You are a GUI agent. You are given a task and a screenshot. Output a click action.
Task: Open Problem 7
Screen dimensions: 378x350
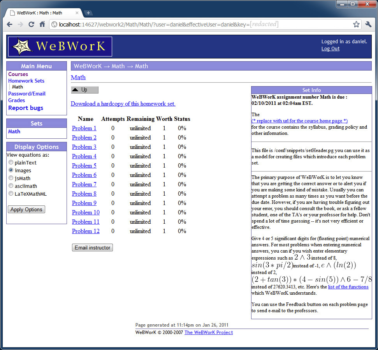tap(84, 184)
